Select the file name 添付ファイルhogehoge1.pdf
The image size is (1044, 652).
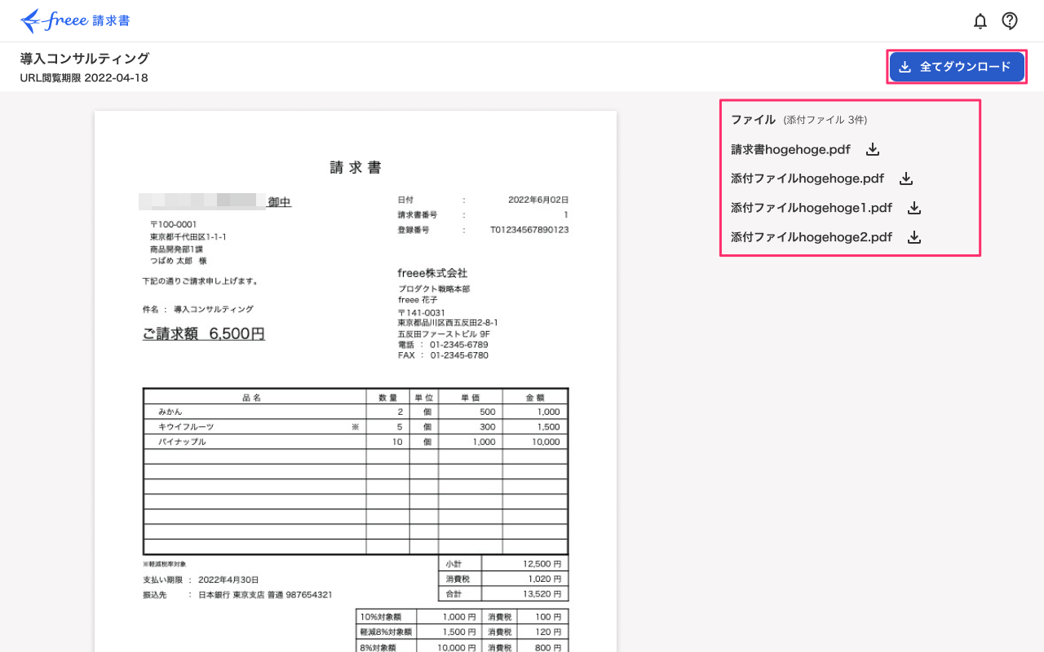point(812,208)
